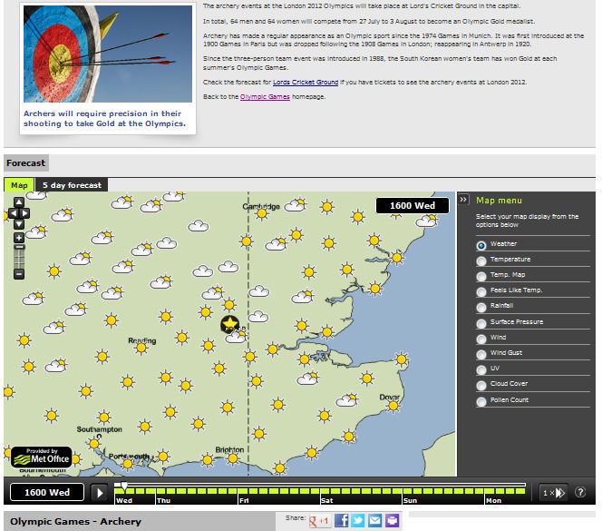The height and width of the screenshot is (531, 602).
Task: Click the Met Office logo badge
Action: (x=42, y=457)
